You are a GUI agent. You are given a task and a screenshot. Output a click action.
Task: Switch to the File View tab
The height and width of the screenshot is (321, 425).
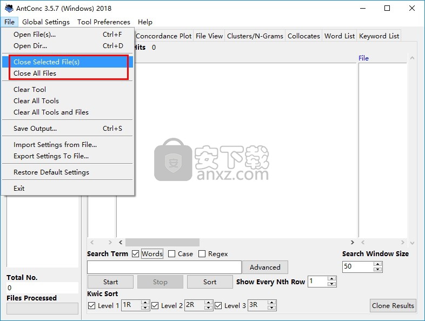[209, 36]
